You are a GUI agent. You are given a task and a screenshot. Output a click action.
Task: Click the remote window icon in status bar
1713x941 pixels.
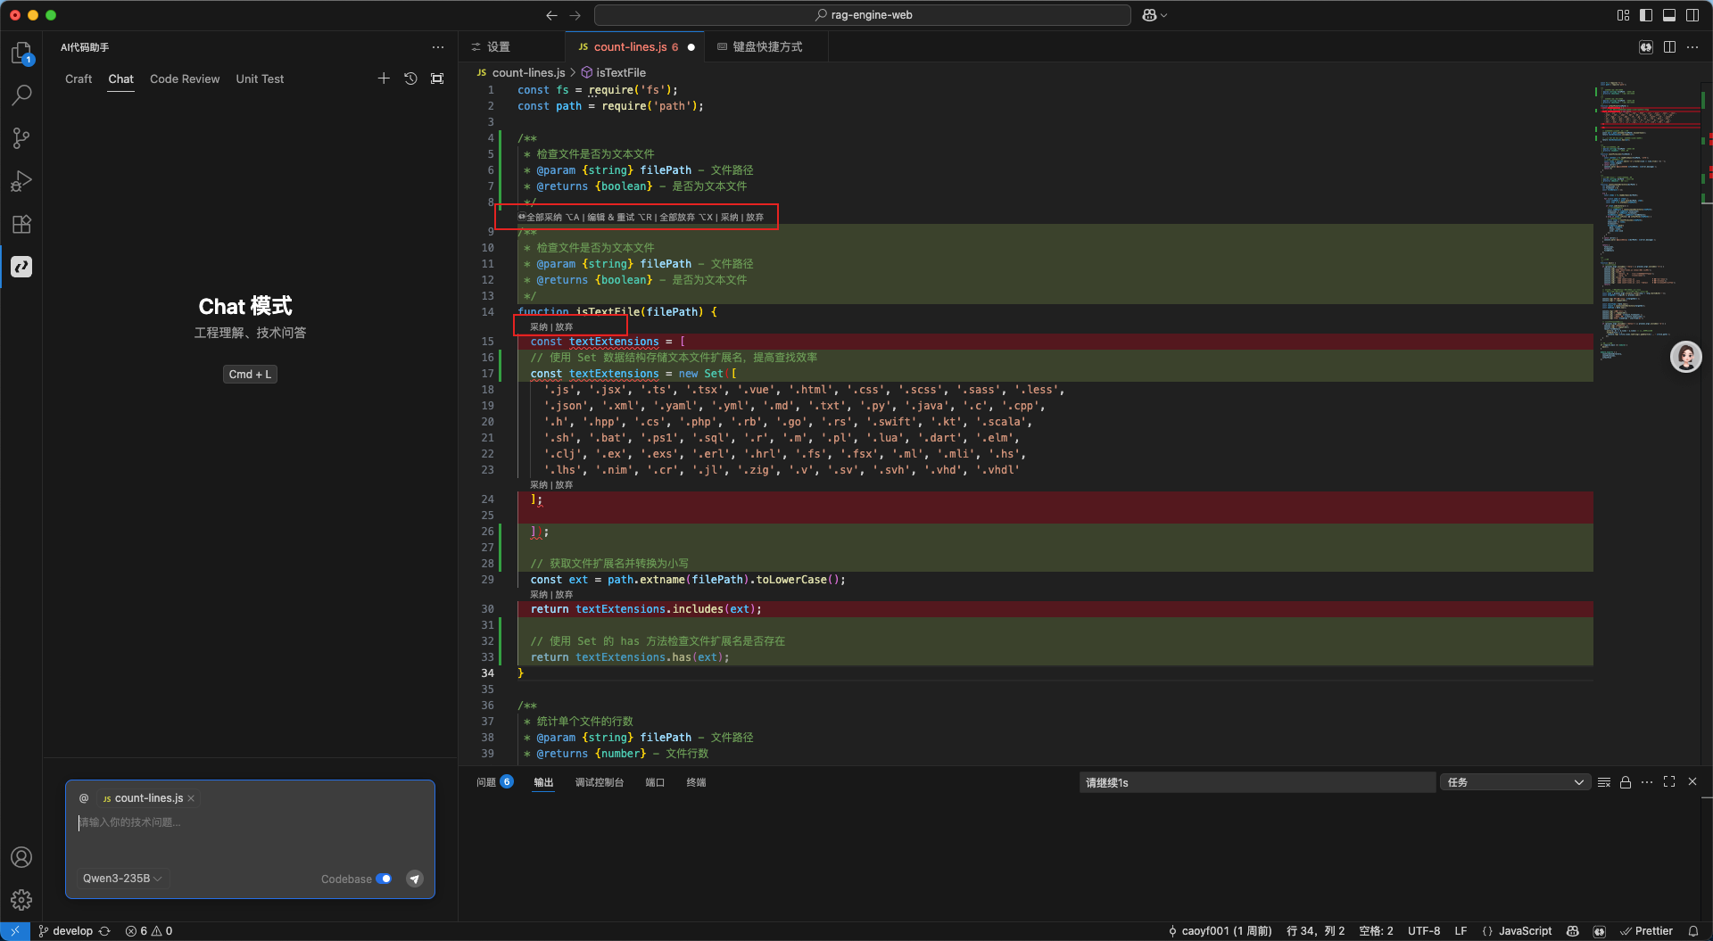pos(15,931)
